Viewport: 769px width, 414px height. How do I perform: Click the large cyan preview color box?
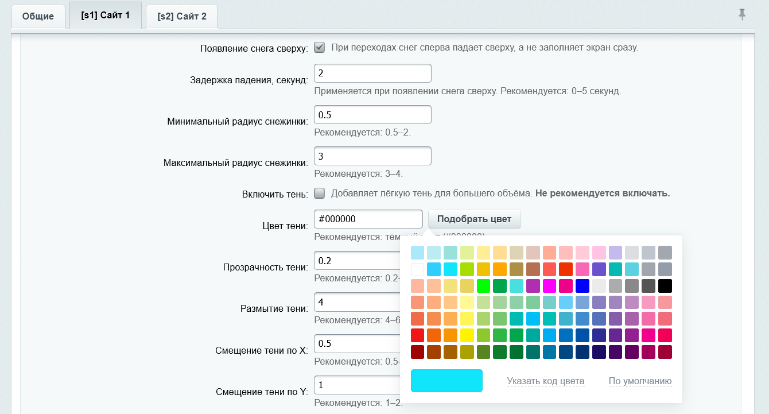[446, 381]
